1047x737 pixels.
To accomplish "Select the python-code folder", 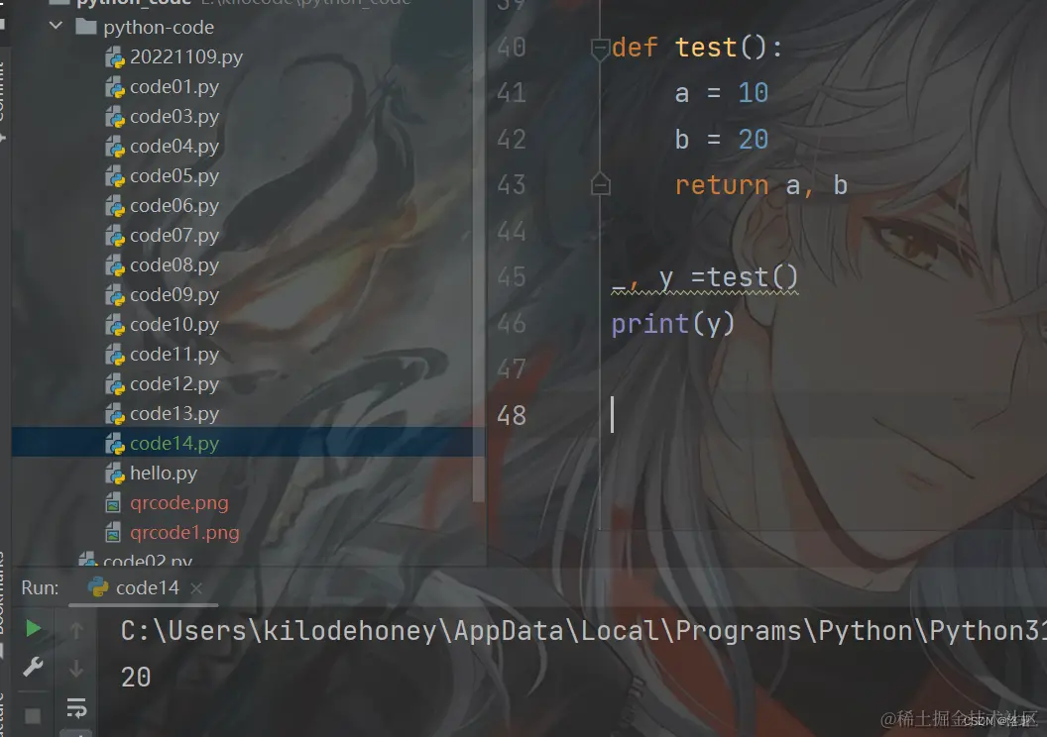I will coord(159,27).
